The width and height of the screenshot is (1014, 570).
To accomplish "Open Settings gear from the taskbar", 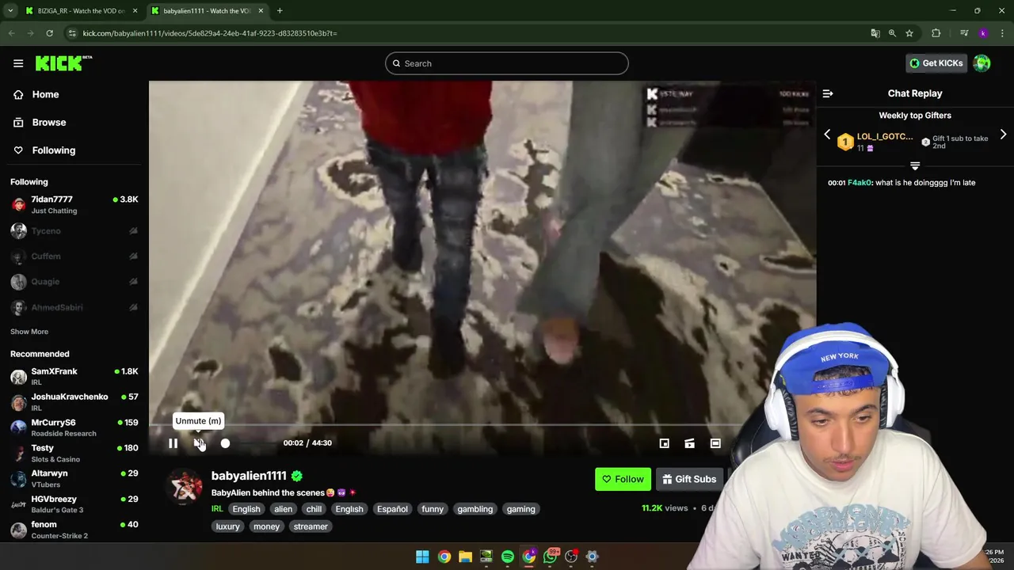I will (592, 557).
